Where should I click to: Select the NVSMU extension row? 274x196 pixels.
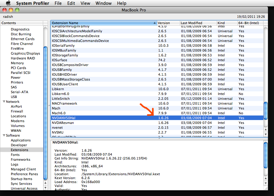(157, 132)
